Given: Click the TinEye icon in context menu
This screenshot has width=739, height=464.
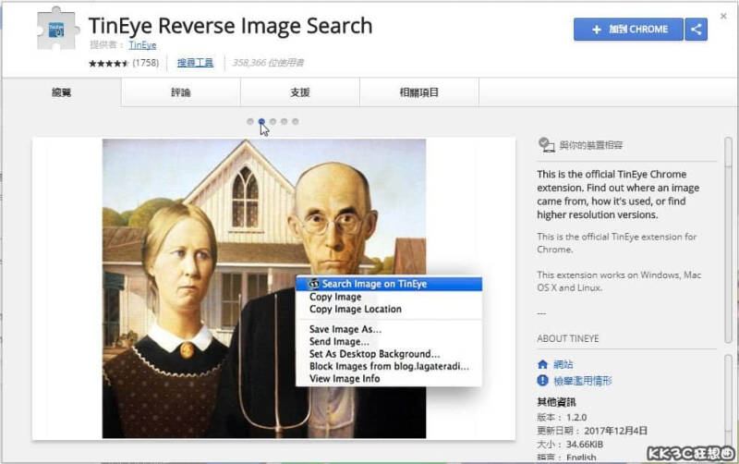Looking at the screenshot, I should 314,284.
